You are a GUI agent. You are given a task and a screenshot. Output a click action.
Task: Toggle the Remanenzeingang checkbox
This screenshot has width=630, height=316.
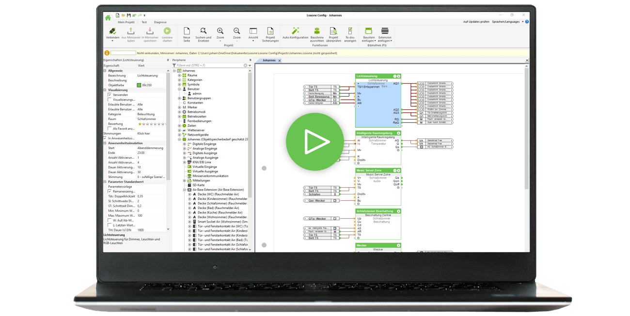(110, 191)
